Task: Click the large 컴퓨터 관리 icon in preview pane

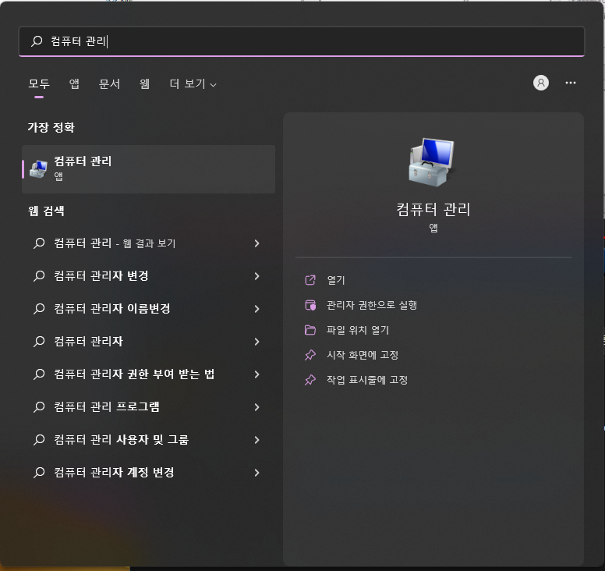Action: [432, 162]
